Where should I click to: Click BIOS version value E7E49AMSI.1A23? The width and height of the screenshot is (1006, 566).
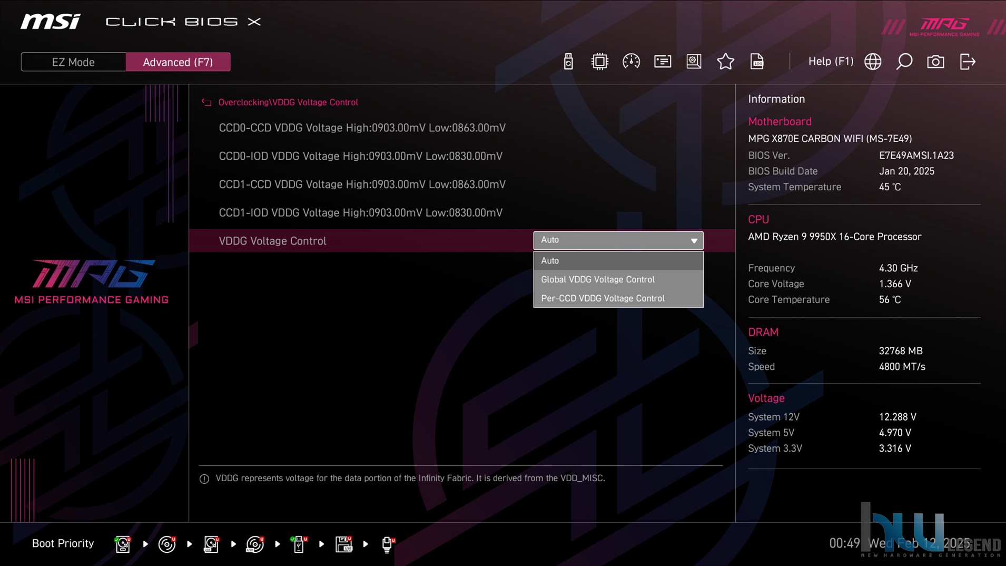click(916, 155)
